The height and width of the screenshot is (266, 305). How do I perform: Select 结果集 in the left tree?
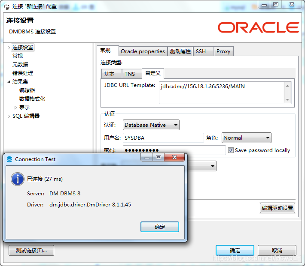pos(20,82)
